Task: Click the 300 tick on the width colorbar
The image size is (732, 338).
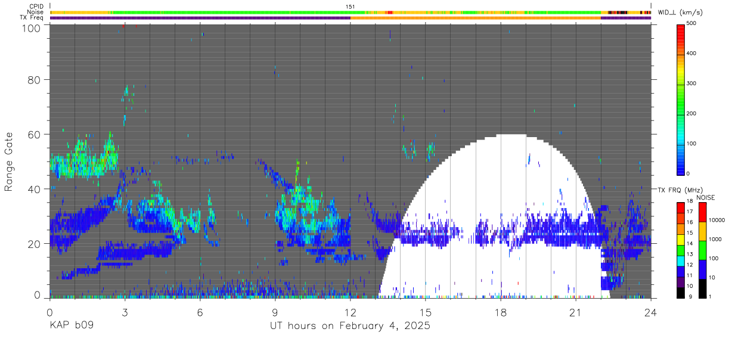Action: (x=691, y=83)
